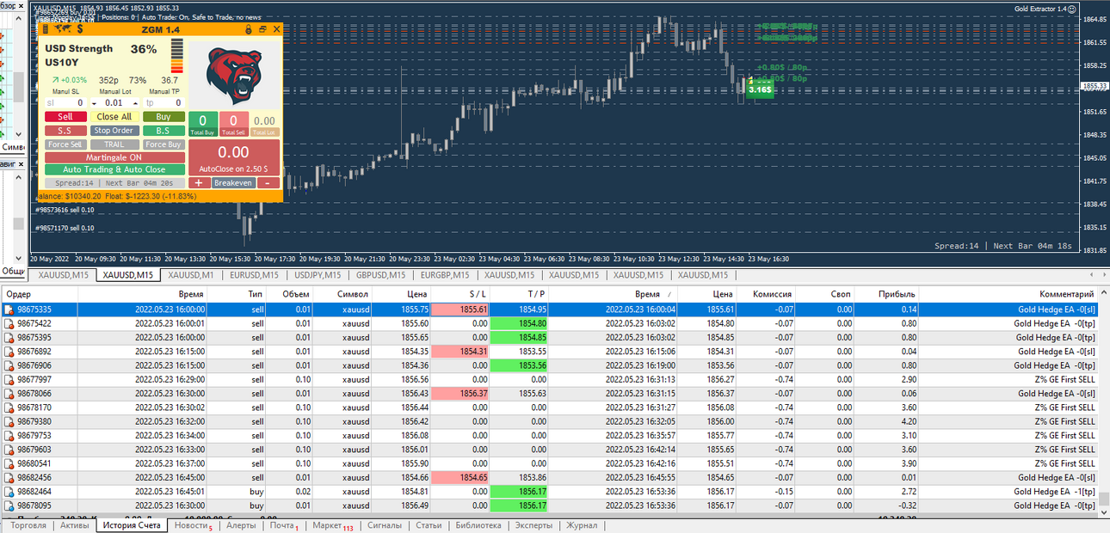Click the Manual SL input field
1110x533 pixels.
click(65, 103)
